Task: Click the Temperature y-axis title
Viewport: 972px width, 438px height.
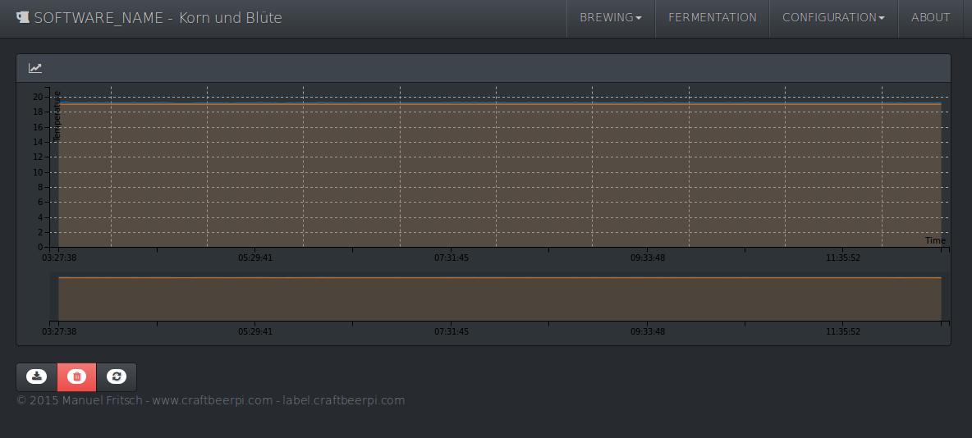Action: coord(57,116)
